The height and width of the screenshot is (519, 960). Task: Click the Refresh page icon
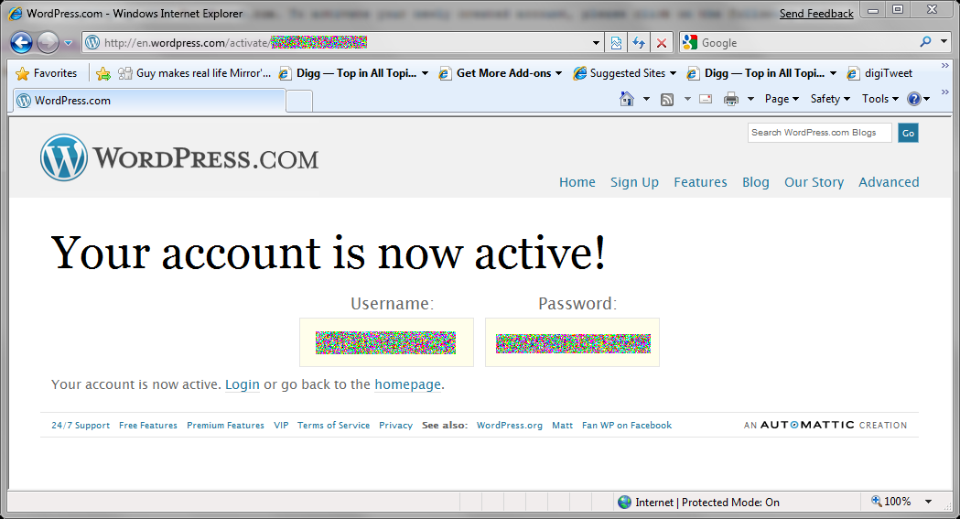click(x=639, y=42)
